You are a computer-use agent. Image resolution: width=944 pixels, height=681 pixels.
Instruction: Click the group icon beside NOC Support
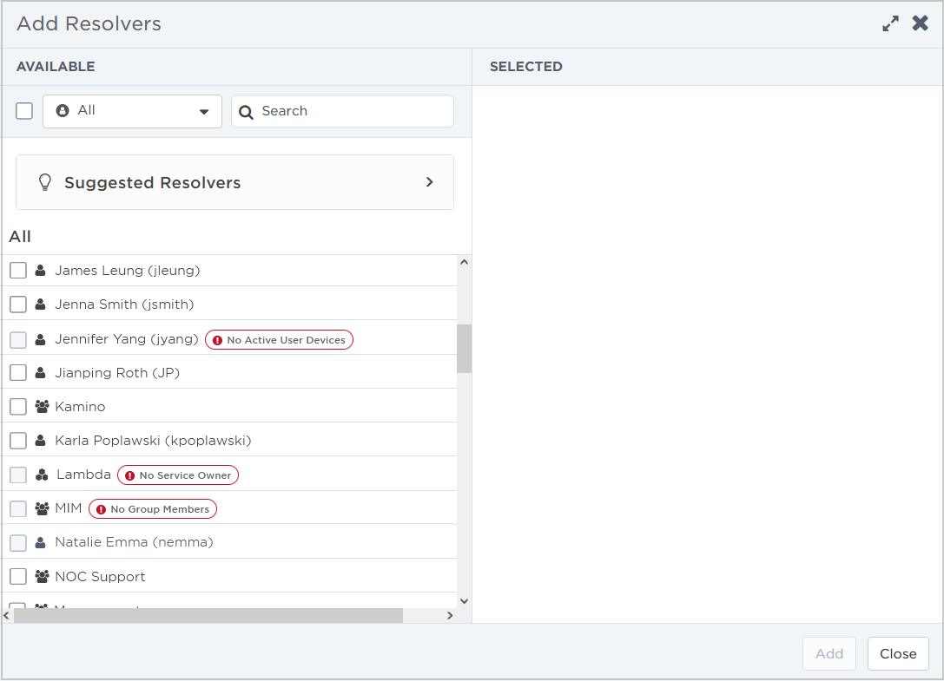point(41,577)
